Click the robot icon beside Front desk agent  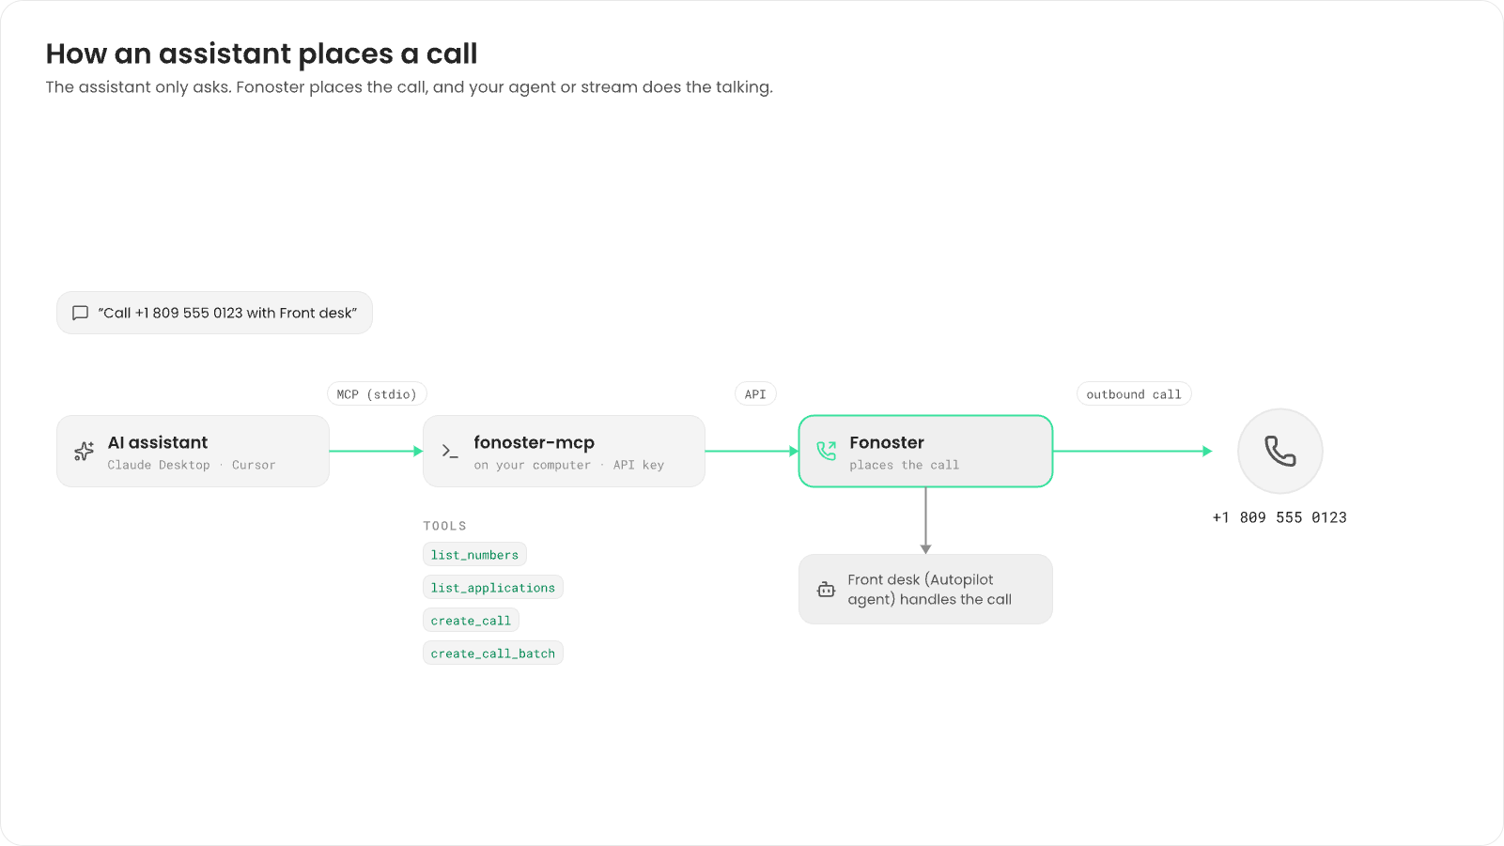826,590
